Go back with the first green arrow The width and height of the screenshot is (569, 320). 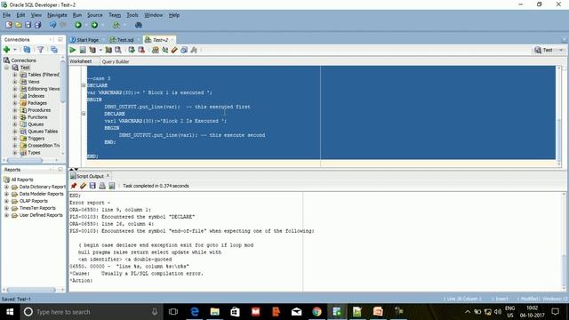coord(78,25)
